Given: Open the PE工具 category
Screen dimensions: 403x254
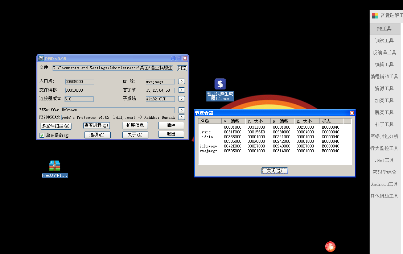Looking at the screenshot, I should pos(385,29).
